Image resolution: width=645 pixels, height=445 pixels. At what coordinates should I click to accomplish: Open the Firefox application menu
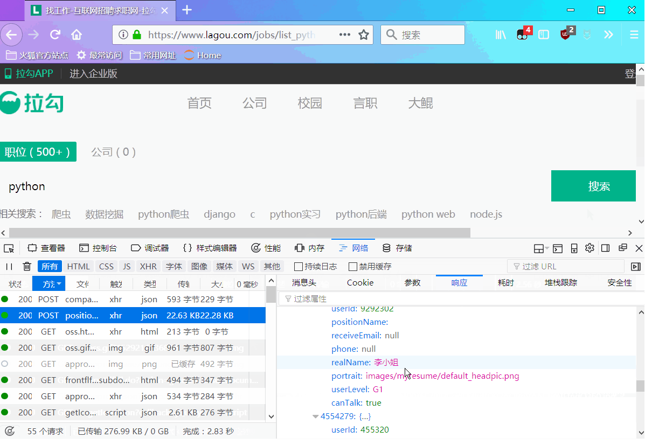coord(633,34)
